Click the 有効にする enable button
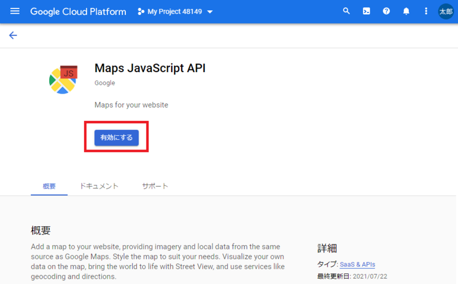458x284 pixels. [x=117, y=137]
